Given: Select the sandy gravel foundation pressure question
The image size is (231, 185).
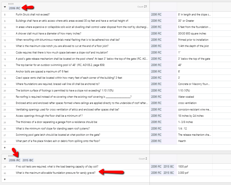Looking at the screenshot, I should pos(55,173).
